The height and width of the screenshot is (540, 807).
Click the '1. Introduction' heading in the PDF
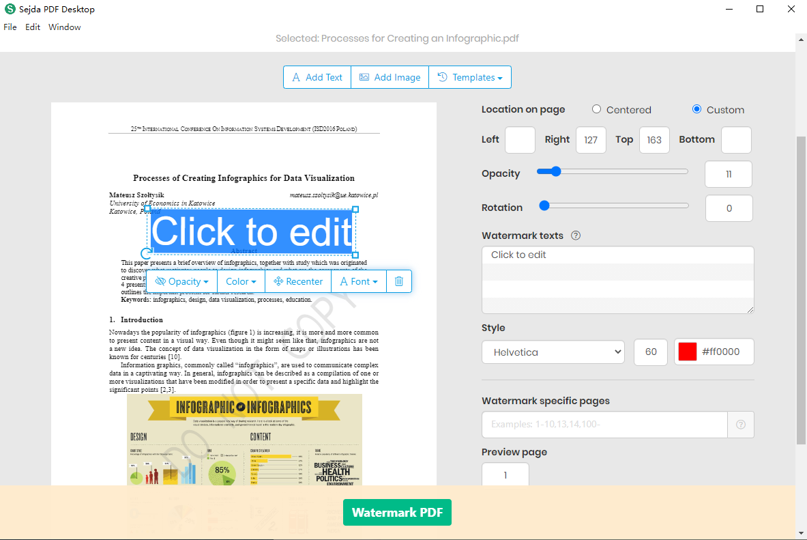pos(136,320)
